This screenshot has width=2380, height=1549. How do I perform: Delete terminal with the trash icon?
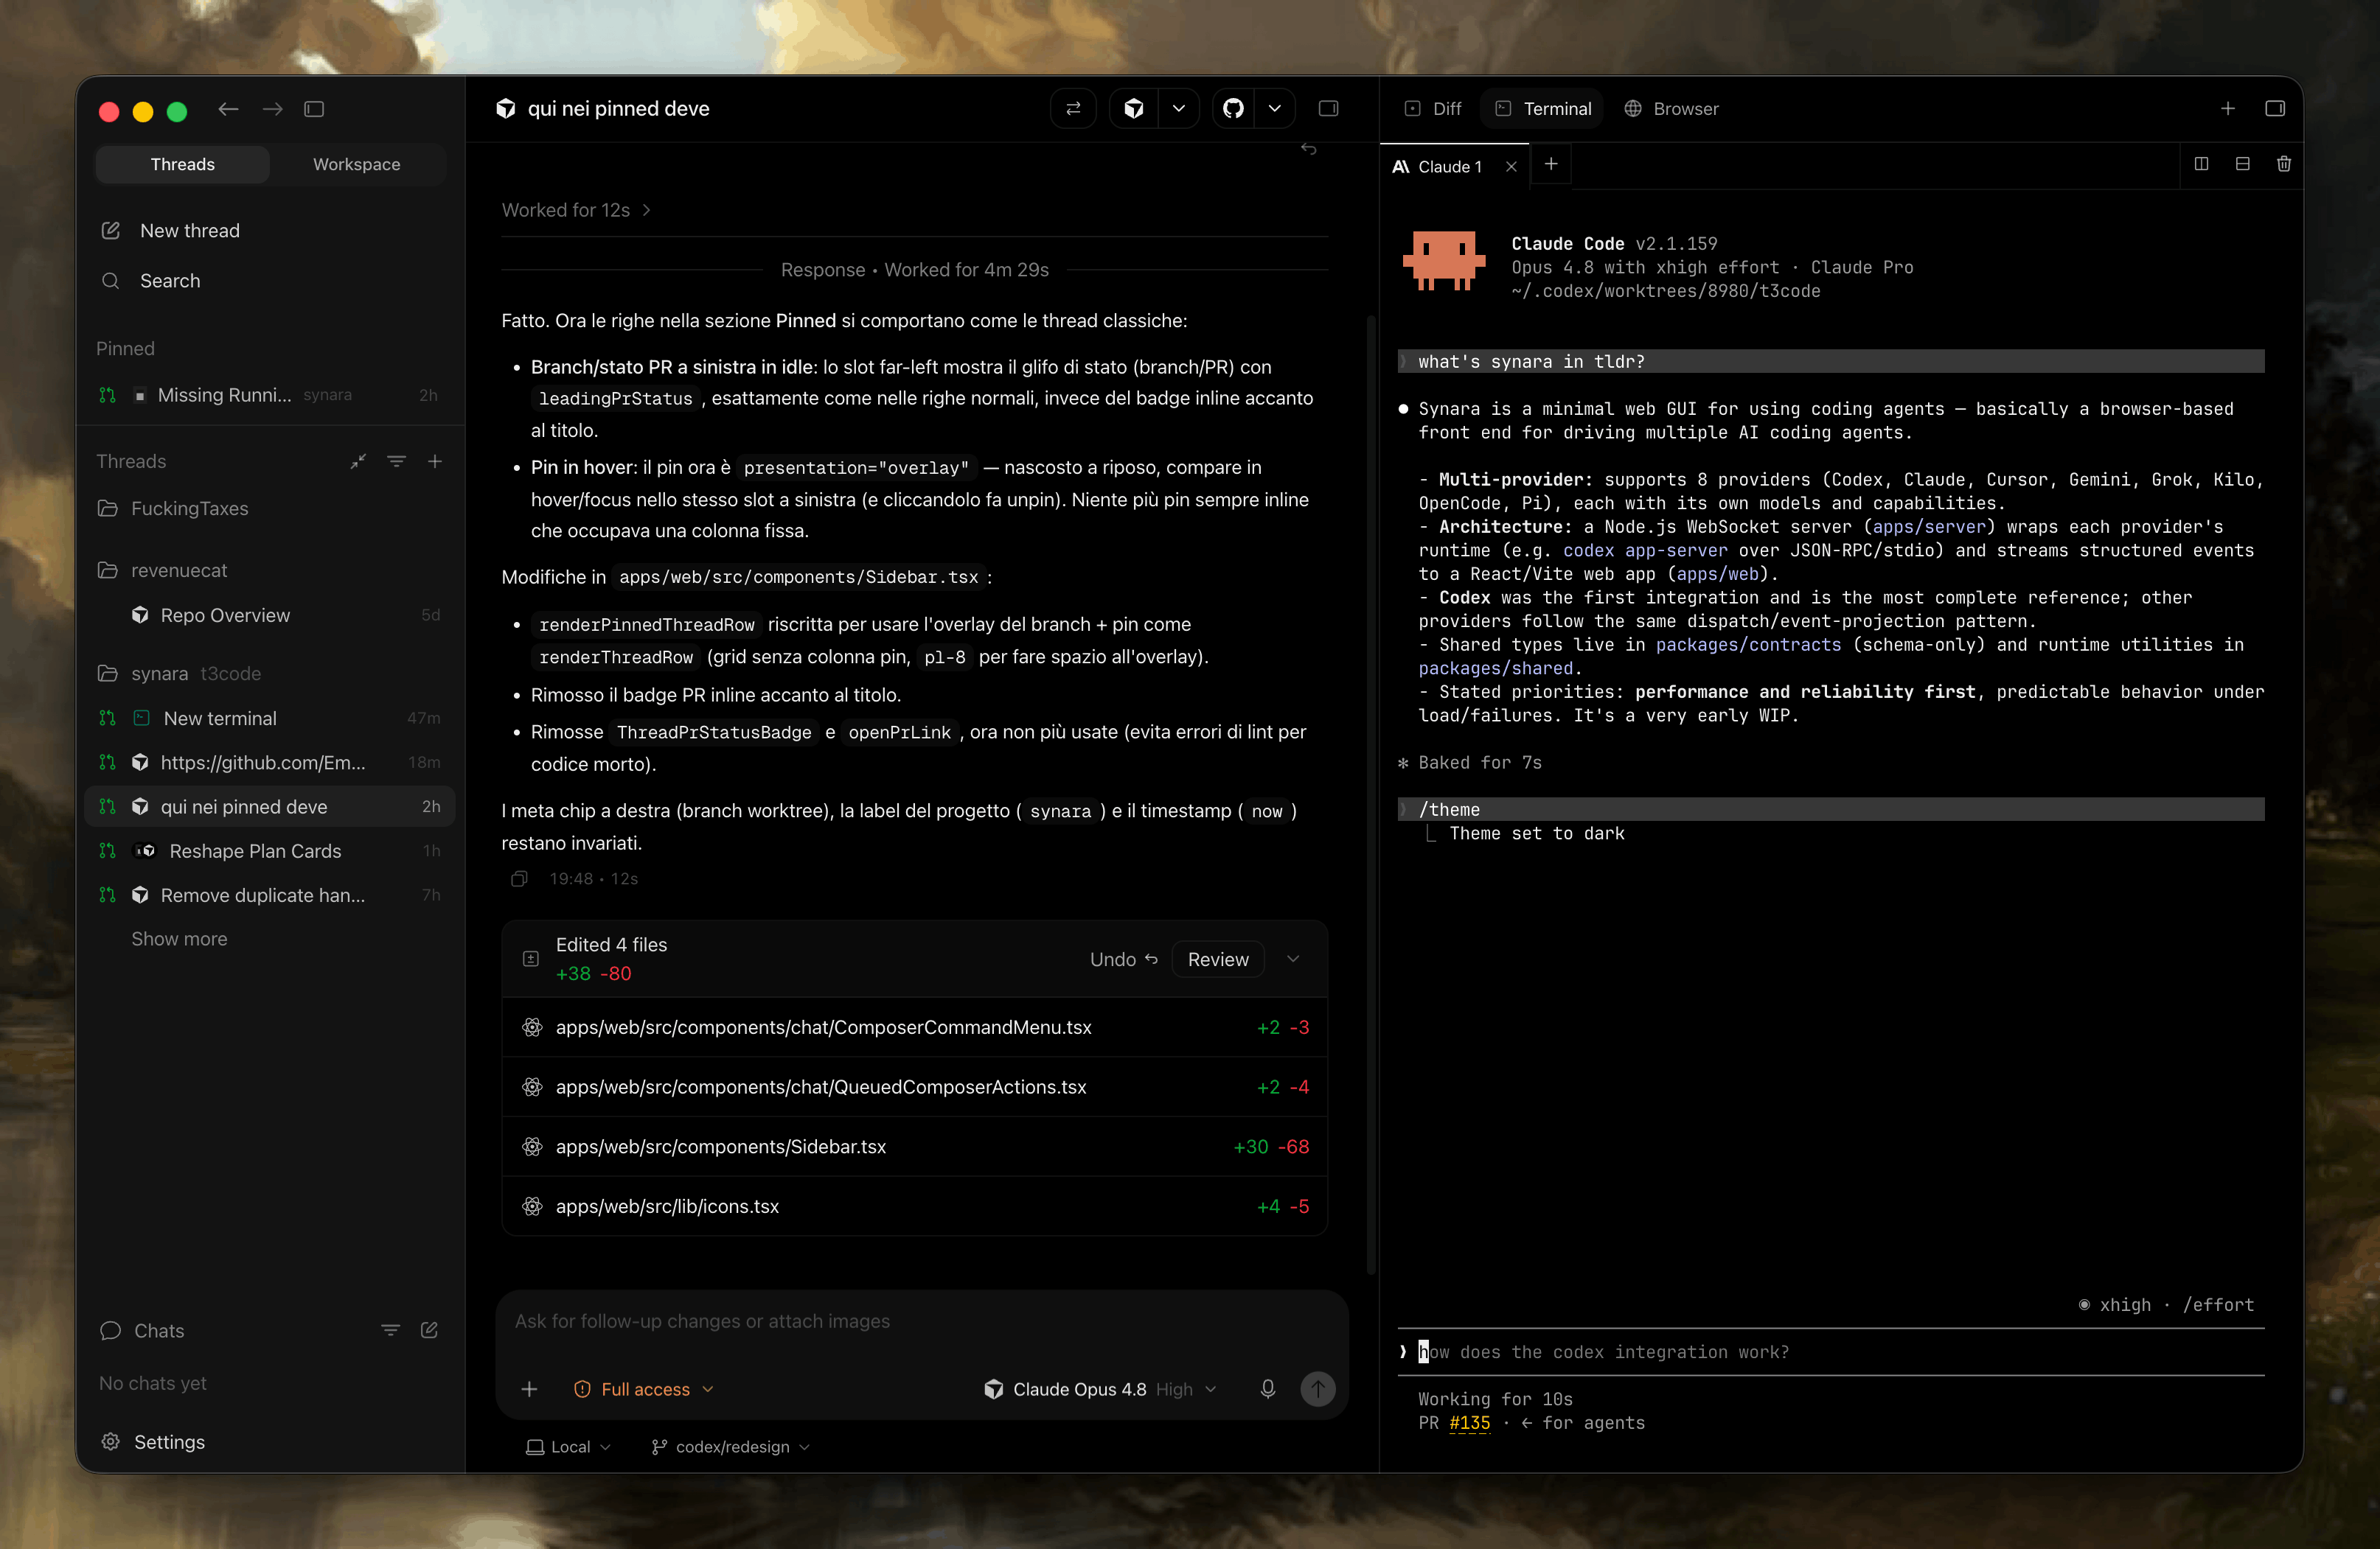click(x=2284, y=164)
